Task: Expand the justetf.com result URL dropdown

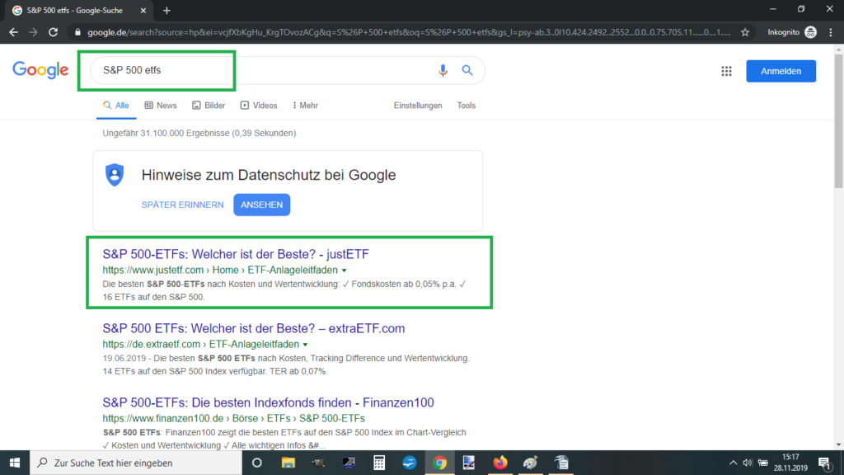Action: pos(345,270)
